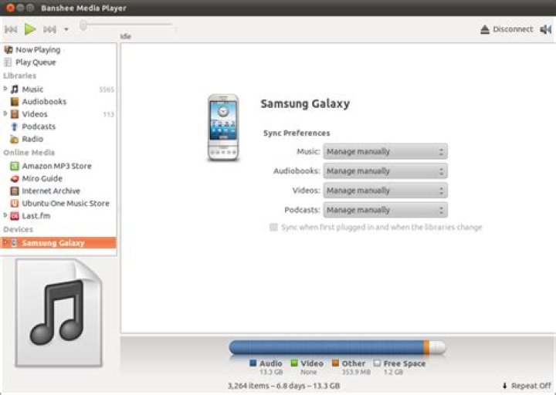
Task: Disconnect the device via Disconnect label
Action: (513, 29)
